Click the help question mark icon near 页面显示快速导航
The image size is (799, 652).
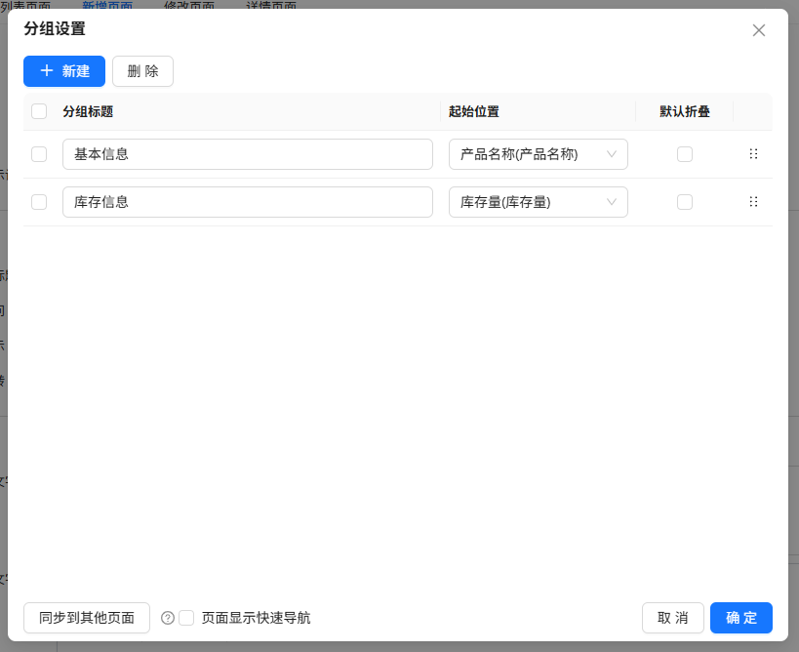click(168, 618)
